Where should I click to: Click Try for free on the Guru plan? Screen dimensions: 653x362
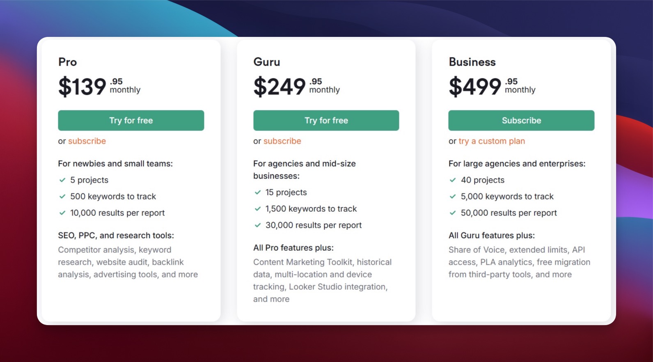point(326,120)
